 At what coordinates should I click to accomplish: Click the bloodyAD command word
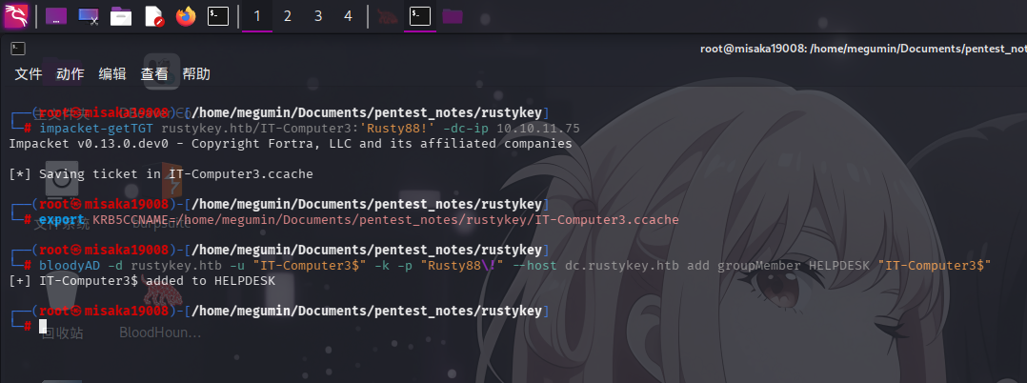70,265
